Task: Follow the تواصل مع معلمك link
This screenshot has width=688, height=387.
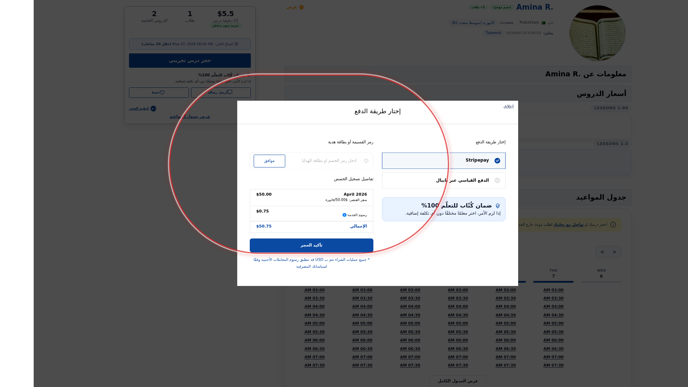Action: (x=568, y=225)
